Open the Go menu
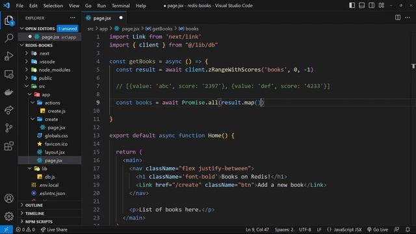This screenshot has height=234, width=416. pos(88,6)
